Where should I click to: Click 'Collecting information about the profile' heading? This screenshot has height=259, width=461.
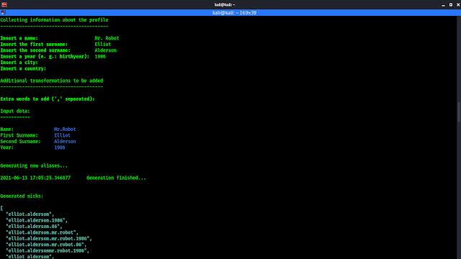click(x=55, y=20)
